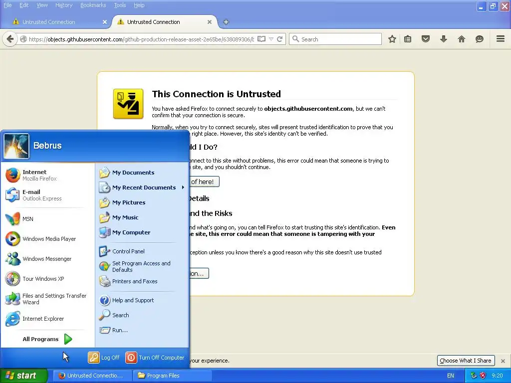
Task: Click the address bar URL field
Action: [141, 39]
